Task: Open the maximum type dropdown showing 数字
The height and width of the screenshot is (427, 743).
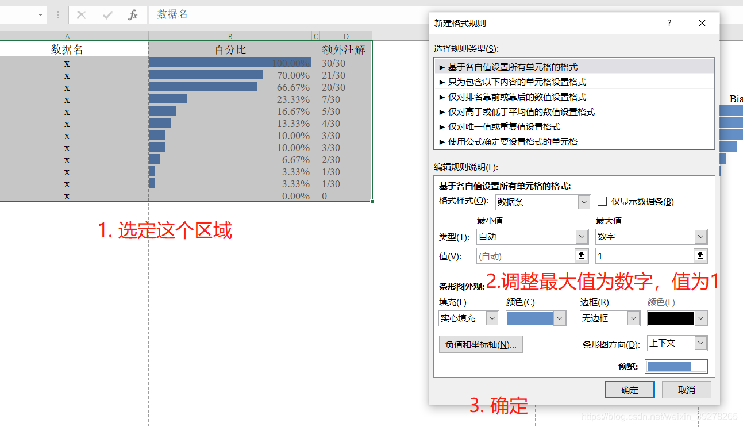Action: [x=700, y=236]
